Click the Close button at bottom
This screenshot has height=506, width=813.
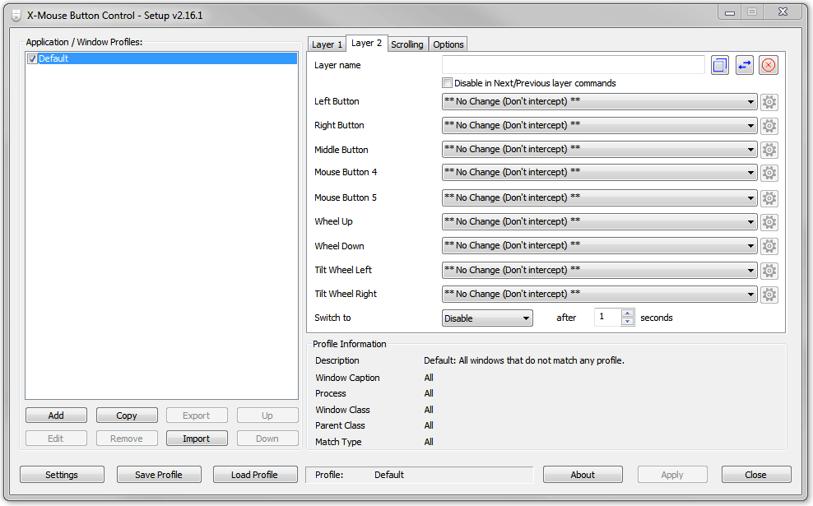point(756,475)
